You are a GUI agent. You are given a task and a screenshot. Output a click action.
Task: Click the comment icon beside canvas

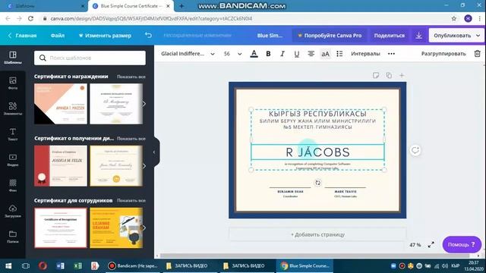415,150
